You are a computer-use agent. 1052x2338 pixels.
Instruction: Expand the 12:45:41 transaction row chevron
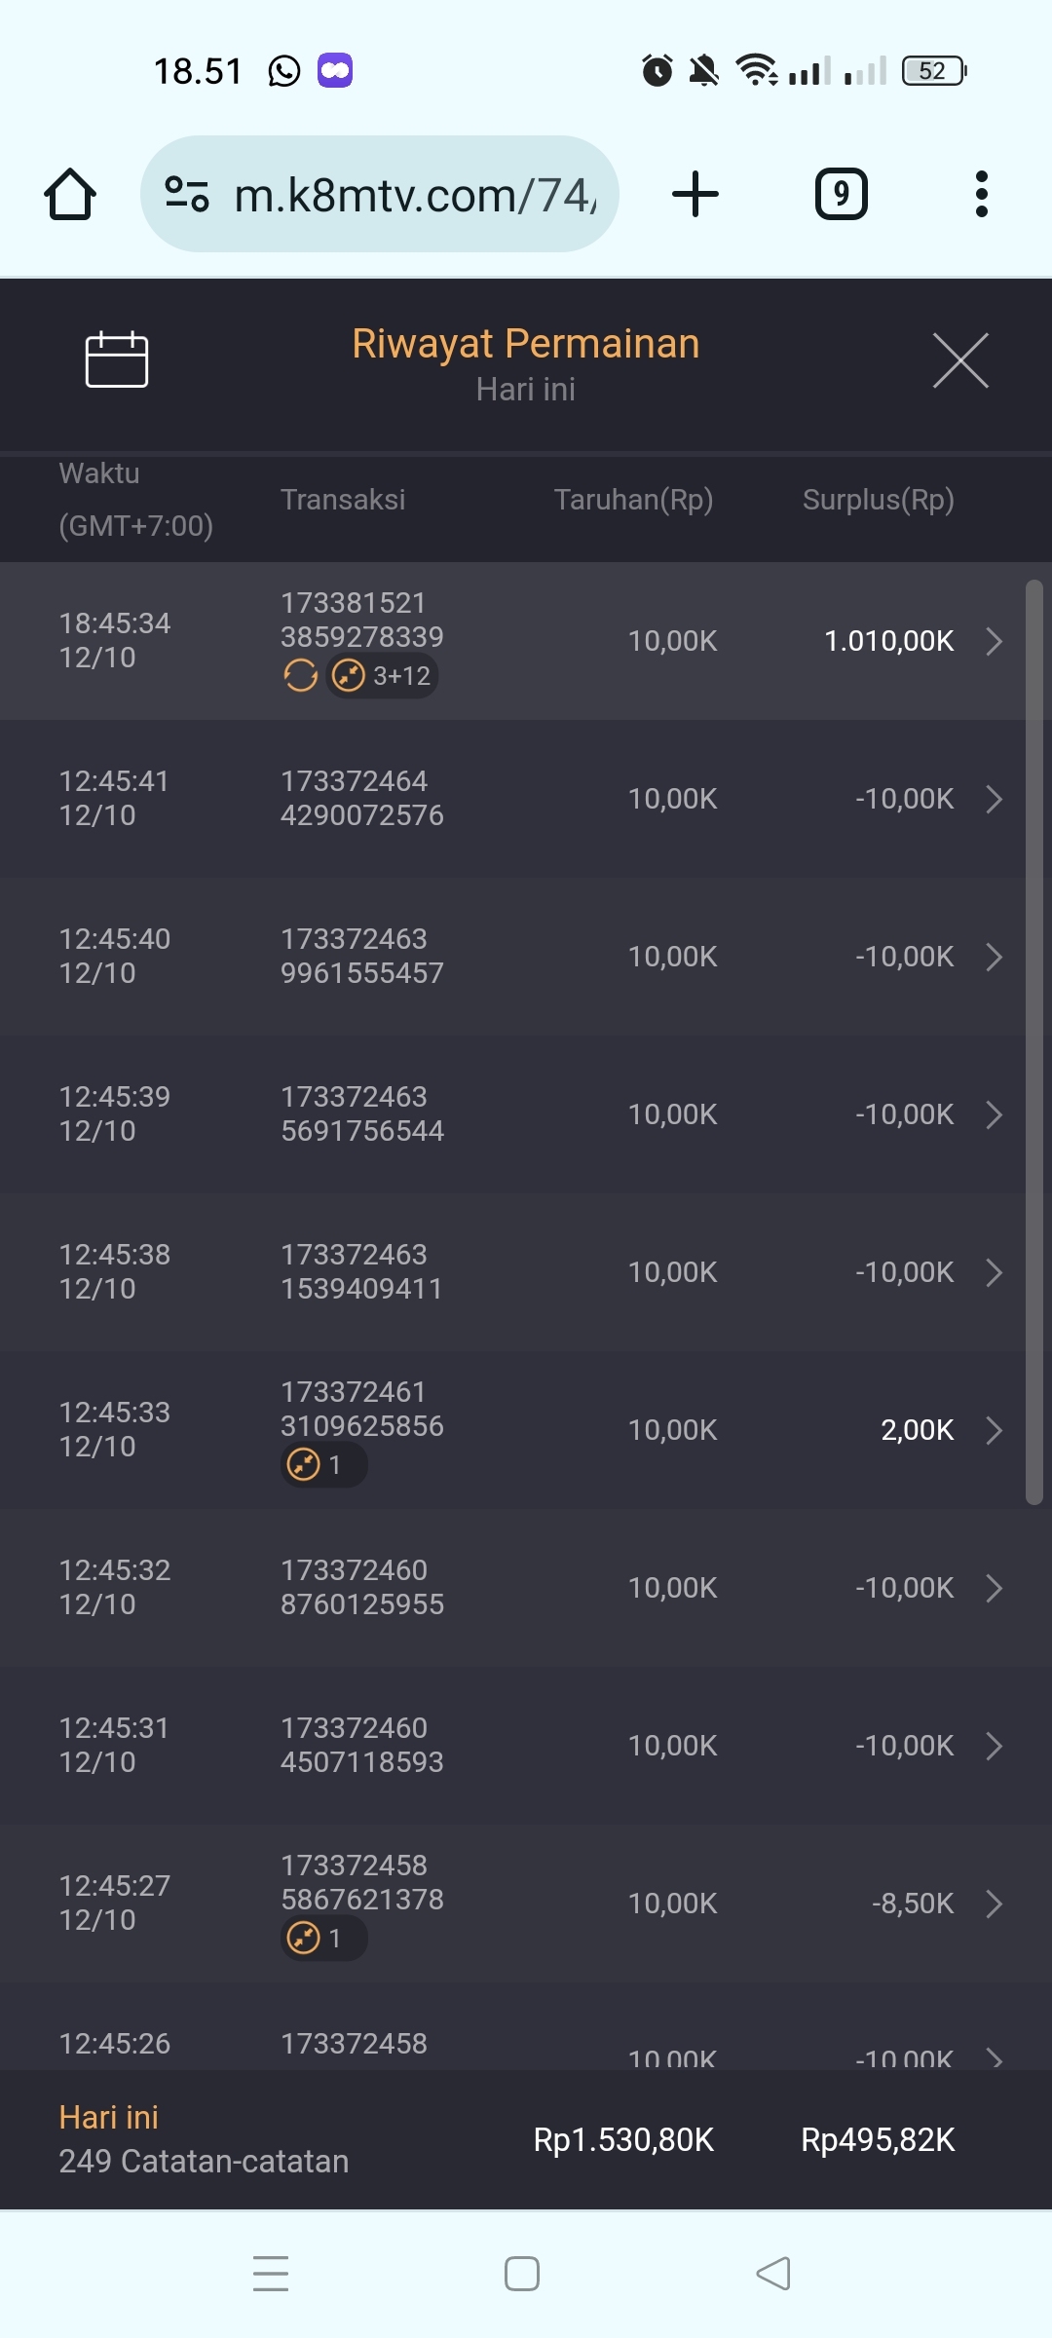(994, 799)
